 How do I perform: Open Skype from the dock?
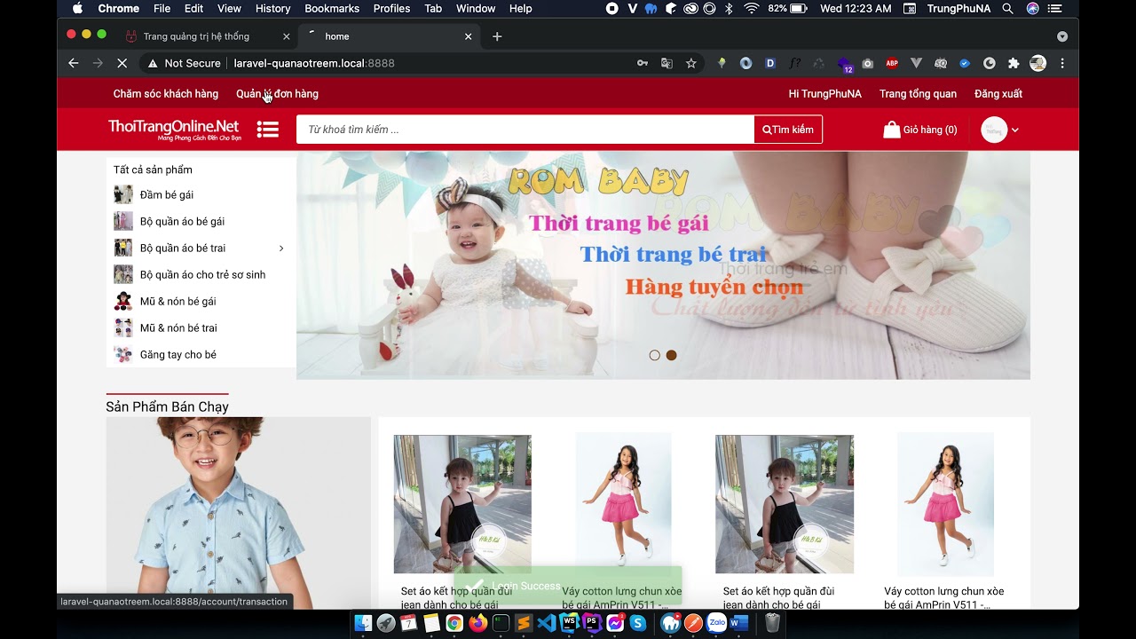coord(638,623)
